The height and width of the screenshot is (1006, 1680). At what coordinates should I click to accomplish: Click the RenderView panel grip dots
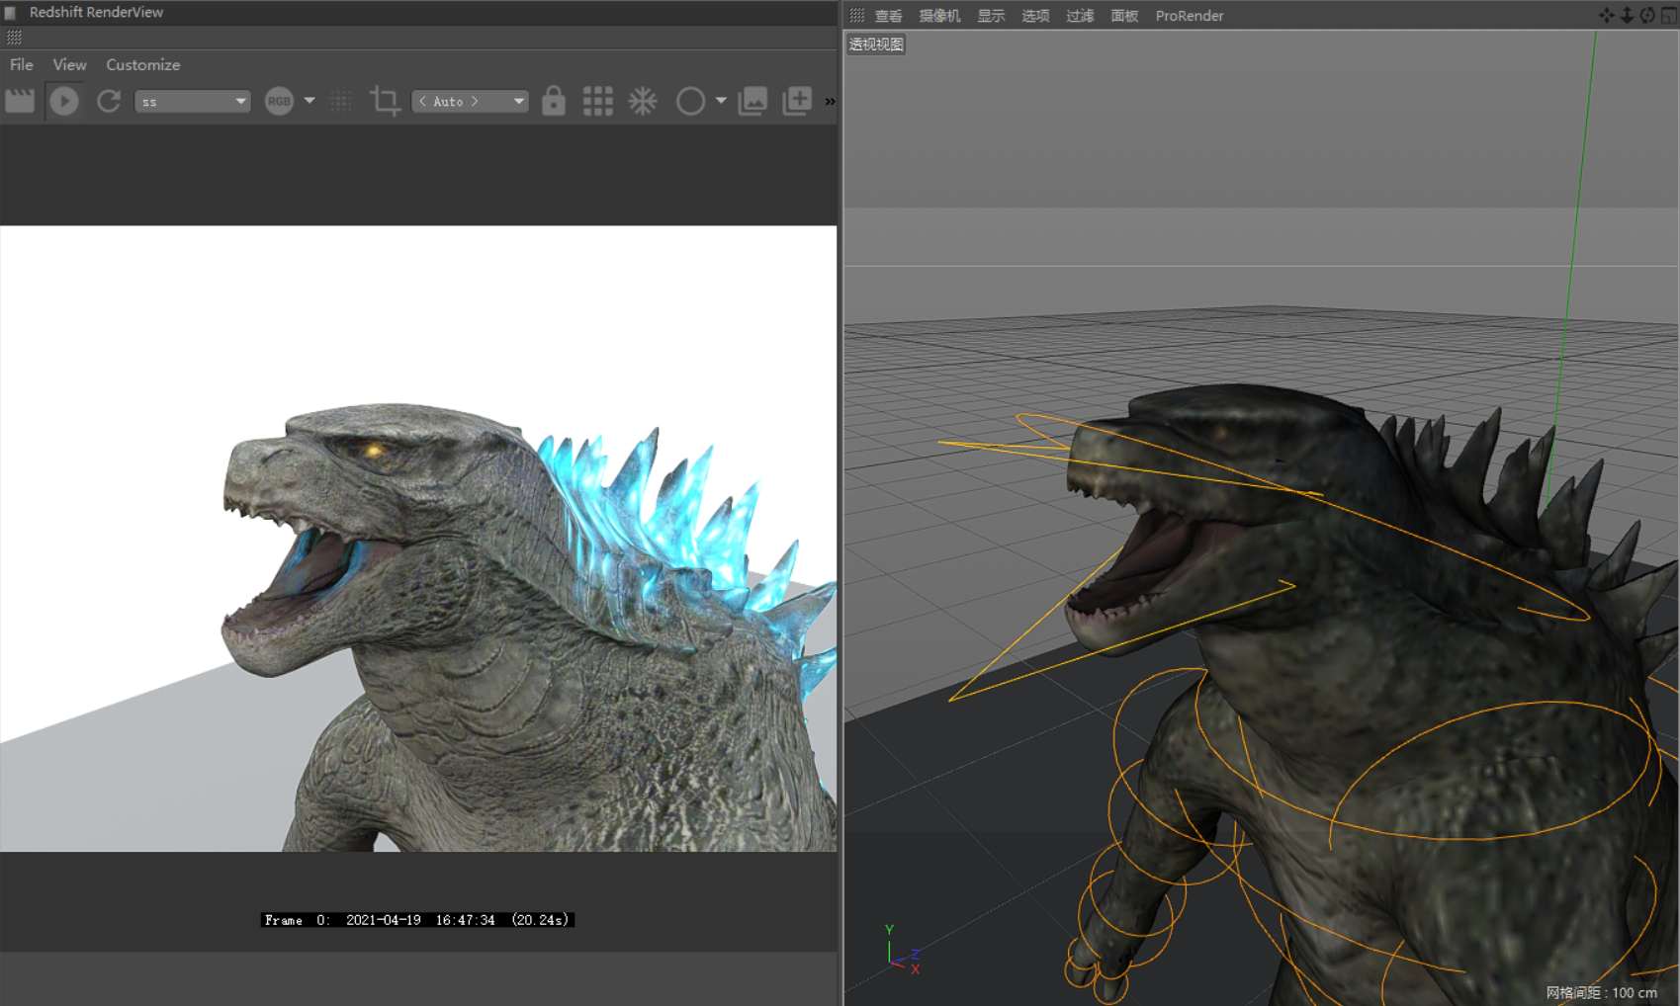(x=14, y=38)
